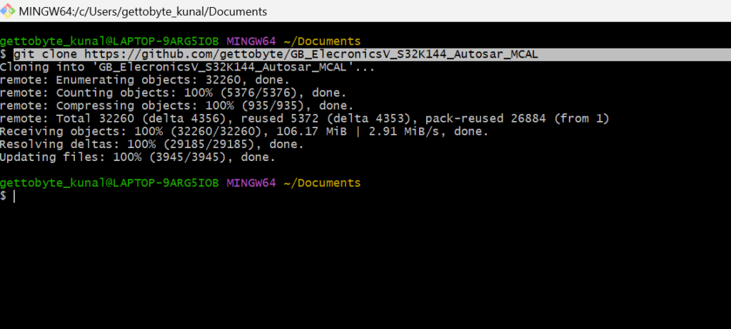Click the window title MINGW64:/c/Users/gettobyte_kunal/Documents
This screenshot has width=731, height=329.
(143, 11)
